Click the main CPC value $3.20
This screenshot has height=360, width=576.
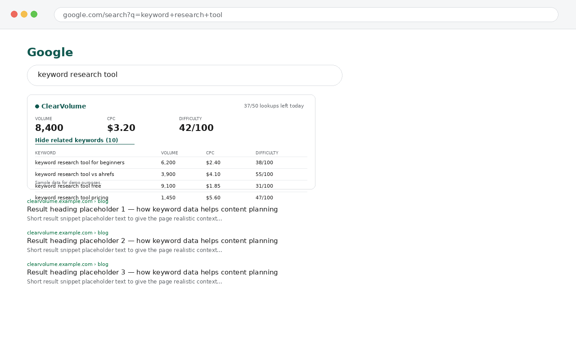(121, 128)
